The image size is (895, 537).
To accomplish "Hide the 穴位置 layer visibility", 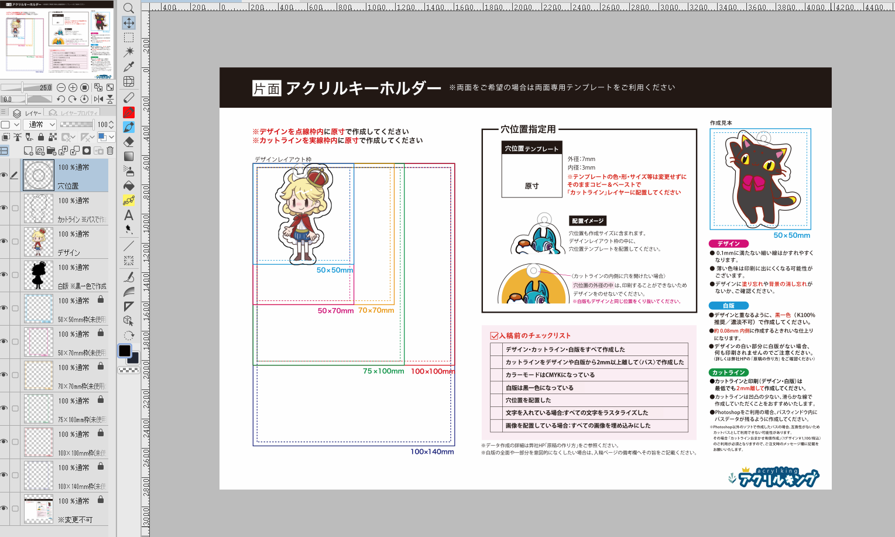I will pyautogui.click(x=4, y=175).
